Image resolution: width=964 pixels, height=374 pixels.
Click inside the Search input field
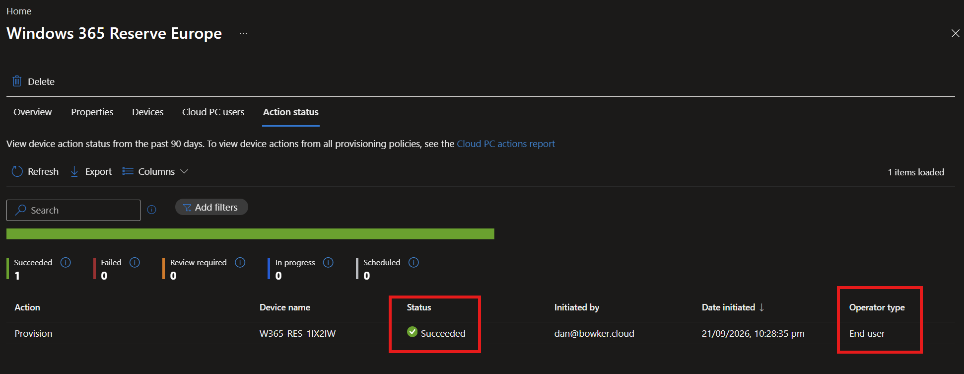point(73,210)
